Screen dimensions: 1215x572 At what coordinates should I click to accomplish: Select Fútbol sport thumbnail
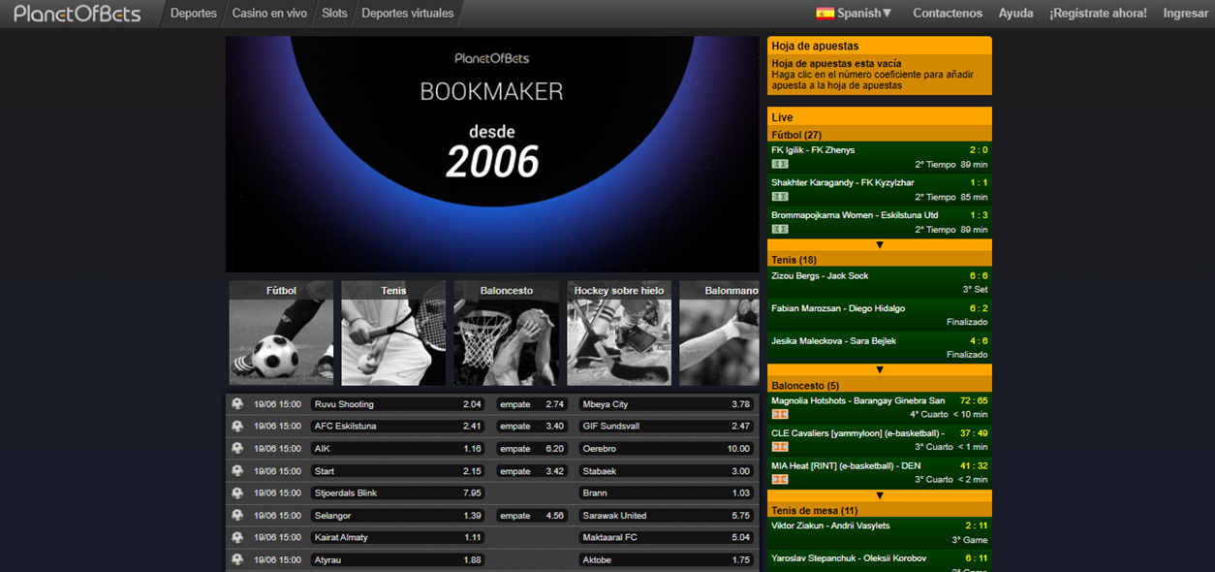pyautogui.click(x=281, y=334)
